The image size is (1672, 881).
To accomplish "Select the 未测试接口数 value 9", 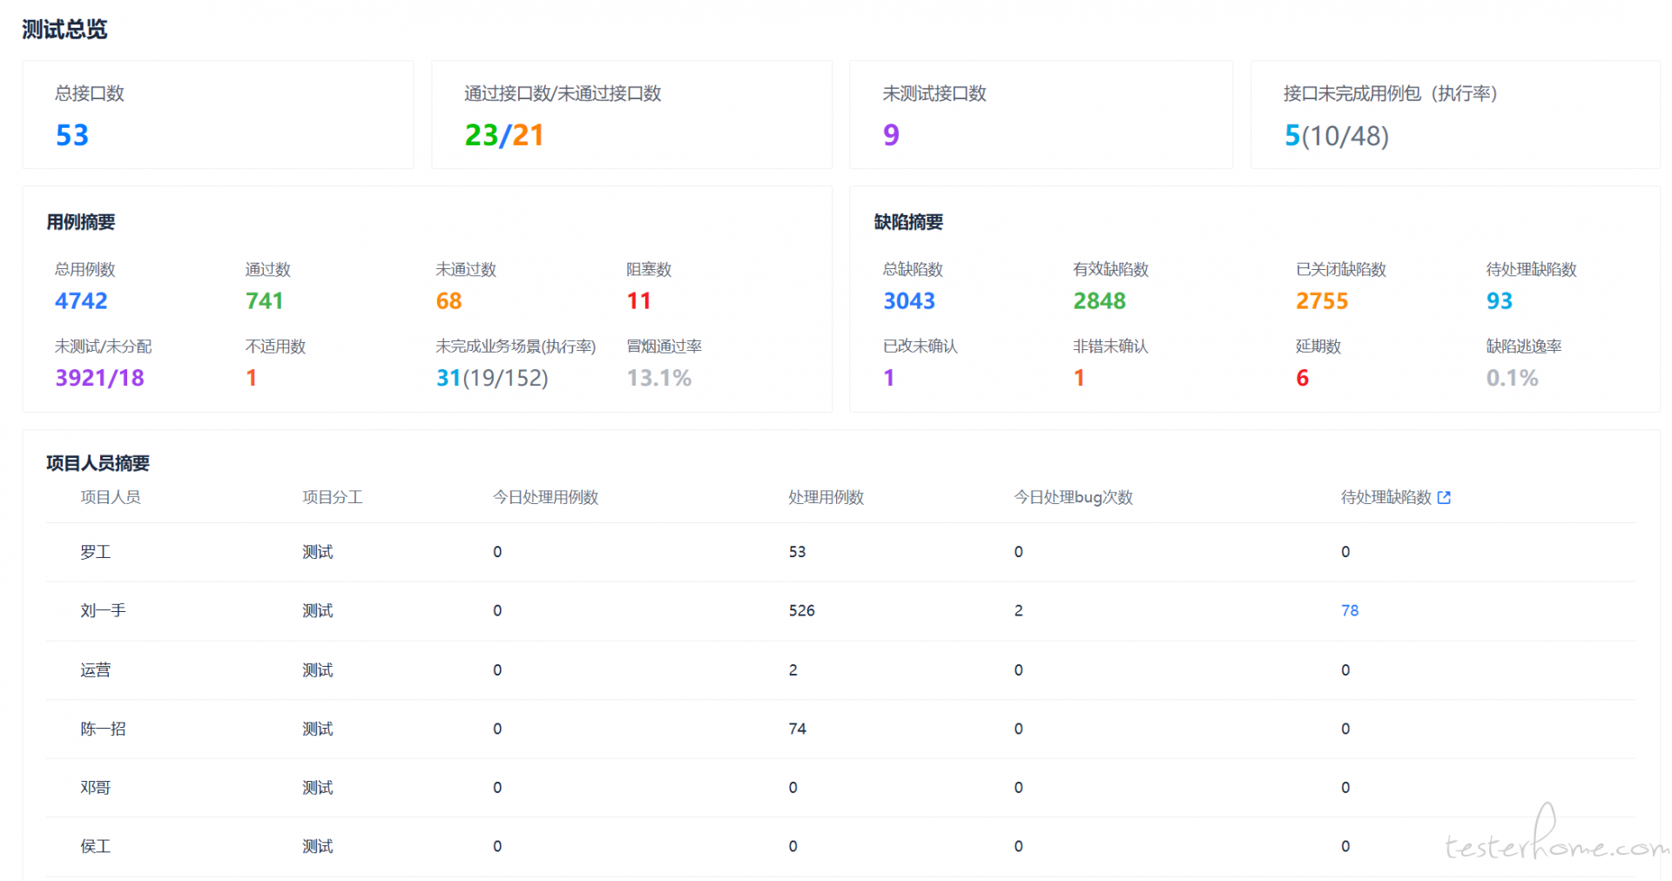I will click(890, 135).
